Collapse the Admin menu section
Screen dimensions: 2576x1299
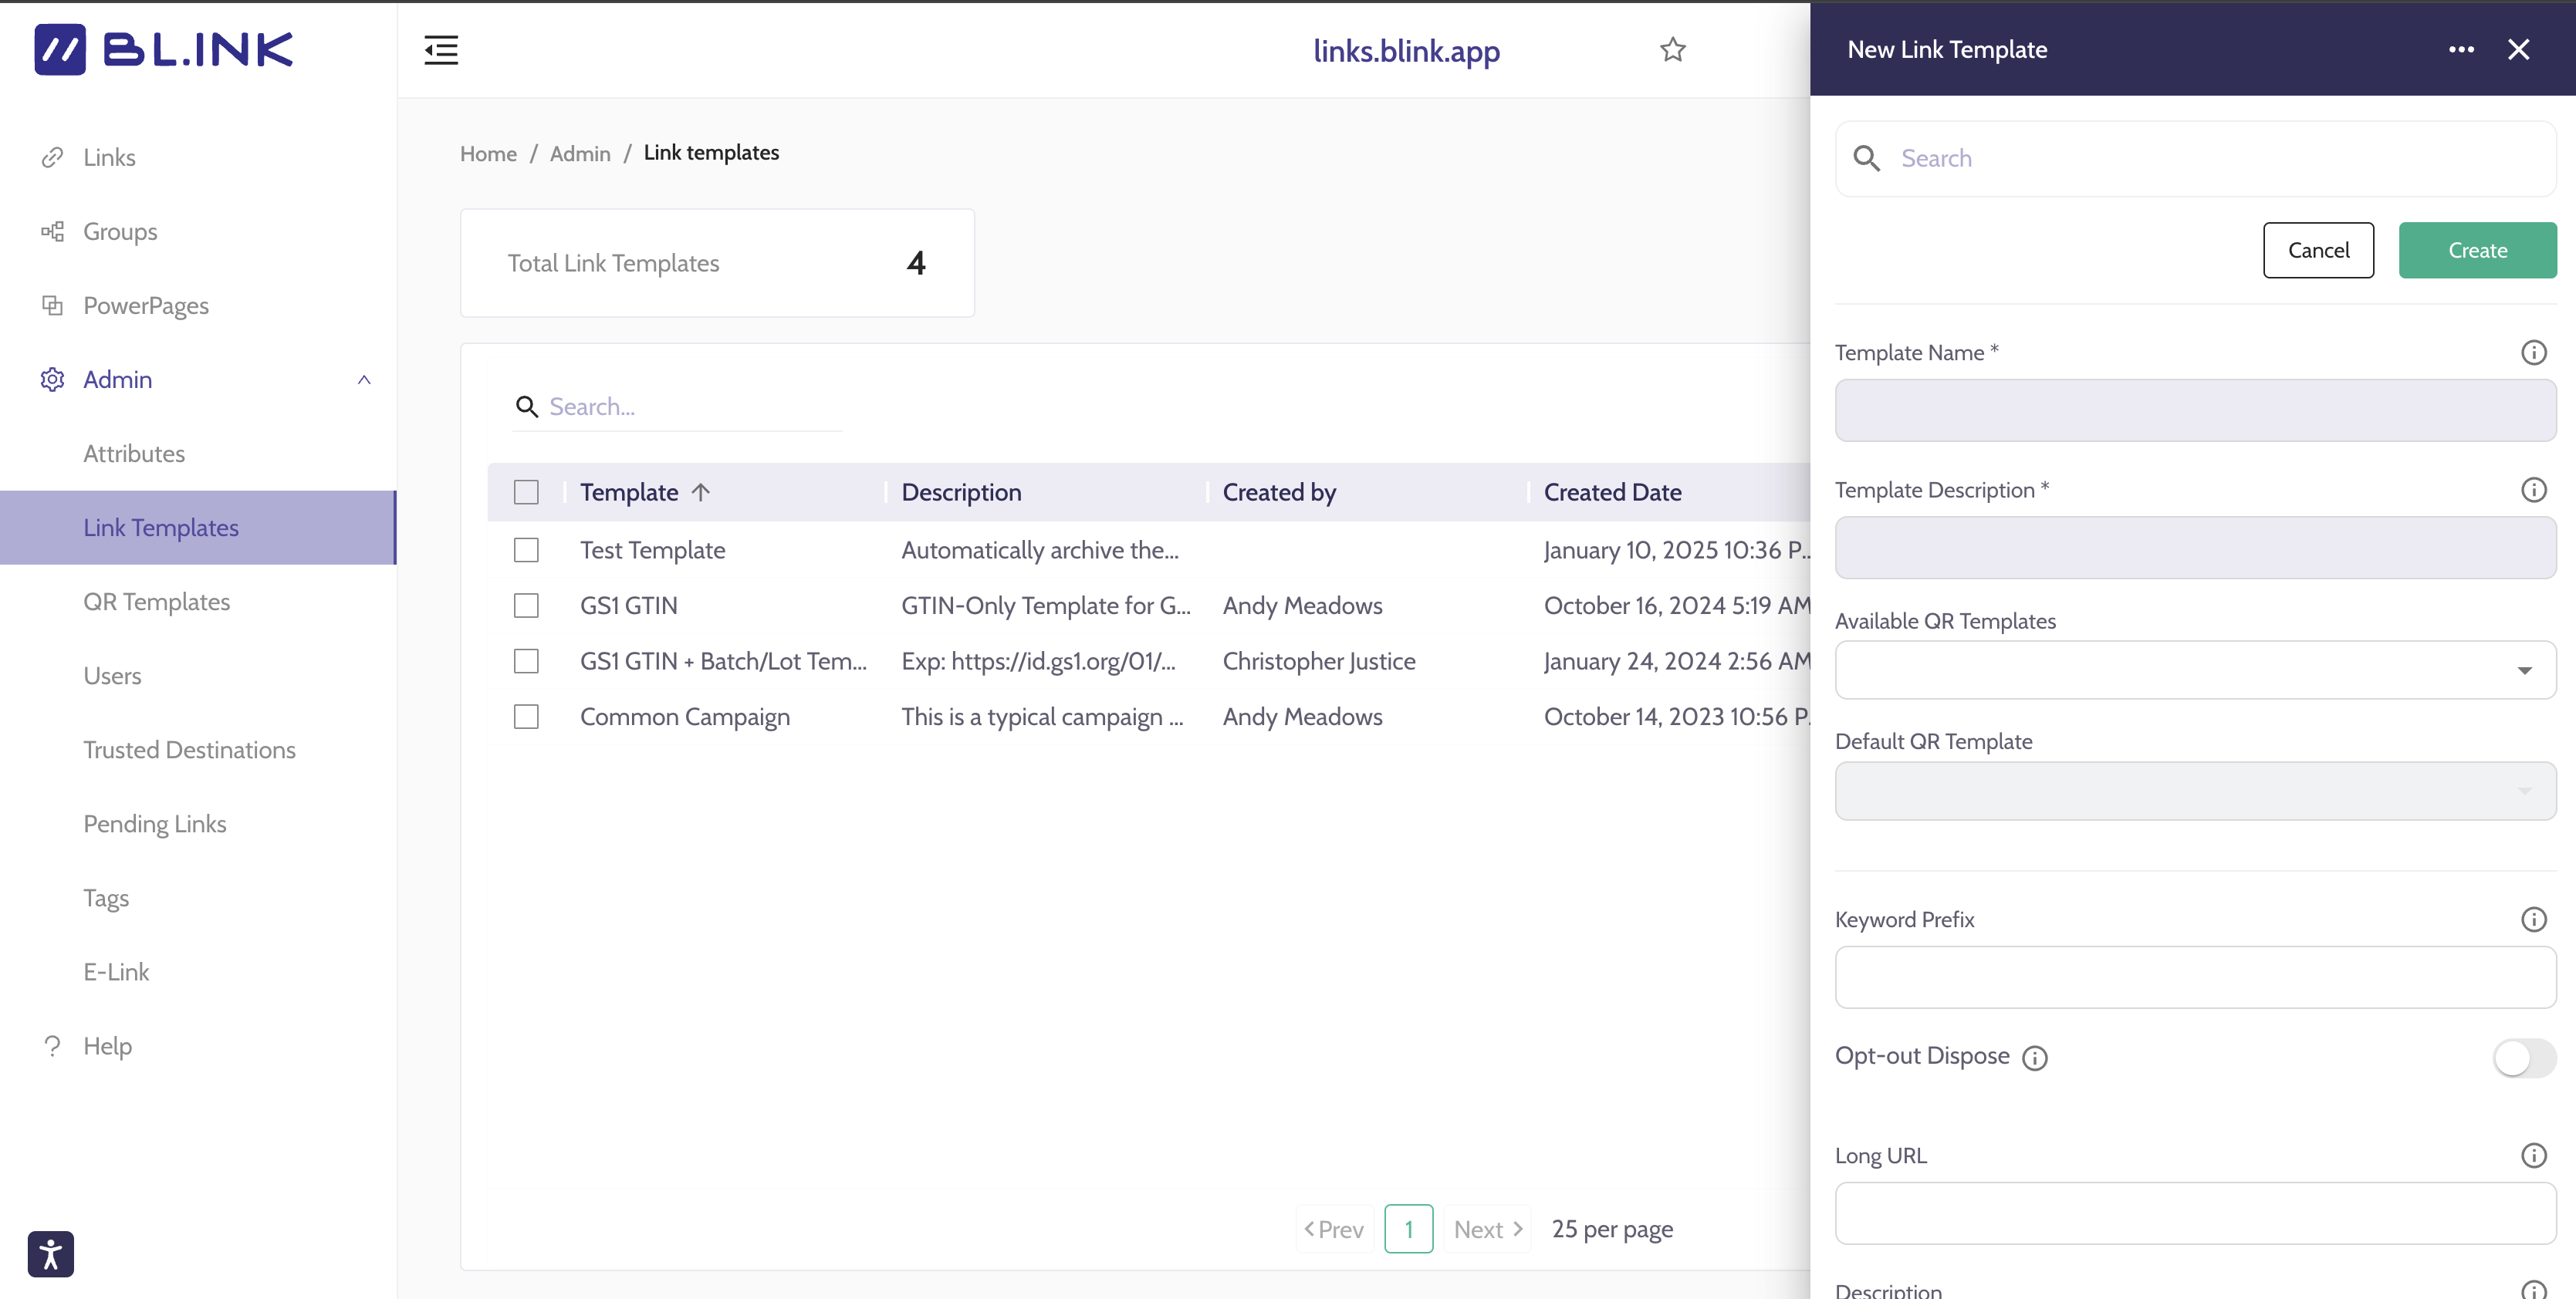[x=364, y=380]
